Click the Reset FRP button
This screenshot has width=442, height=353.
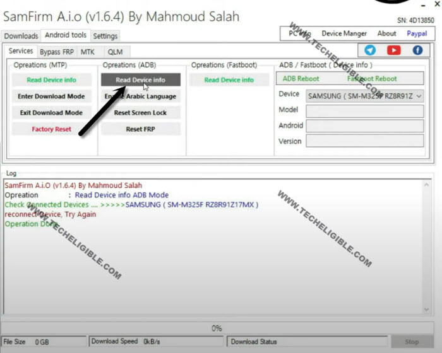[x=141, y=129]
